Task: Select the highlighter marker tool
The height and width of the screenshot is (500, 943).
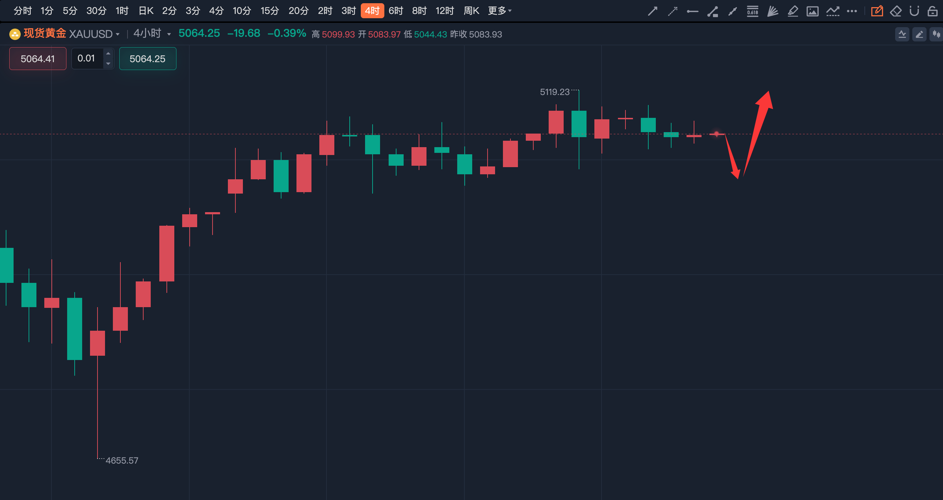Action: (x=793, y=11)
